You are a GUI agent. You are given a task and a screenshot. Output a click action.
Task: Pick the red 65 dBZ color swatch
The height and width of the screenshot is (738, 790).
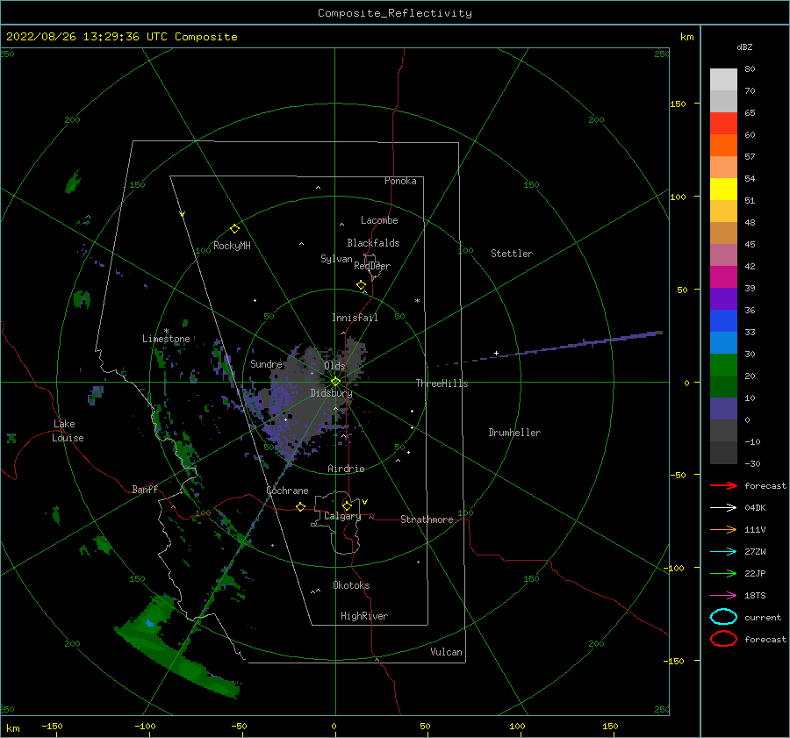click(723, 124)
